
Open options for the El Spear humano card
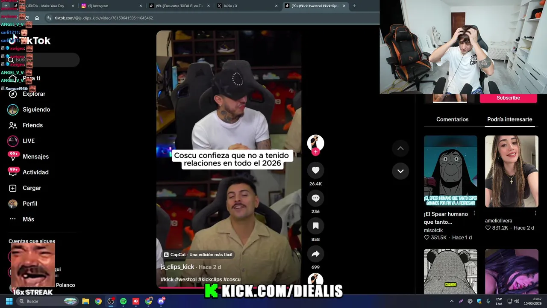click(474, 213)
